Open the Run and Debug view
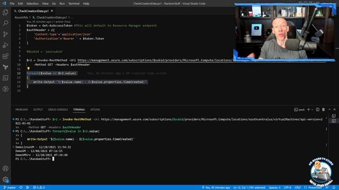The image size is (339, 190). click(5, 45)
